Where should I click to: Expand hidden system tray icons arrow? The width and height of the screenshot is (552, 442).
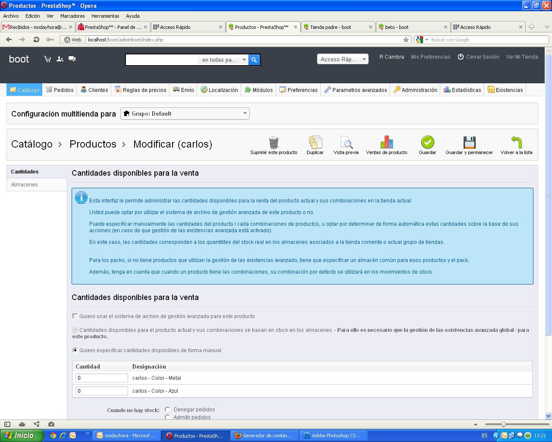(x=496, y=436)
